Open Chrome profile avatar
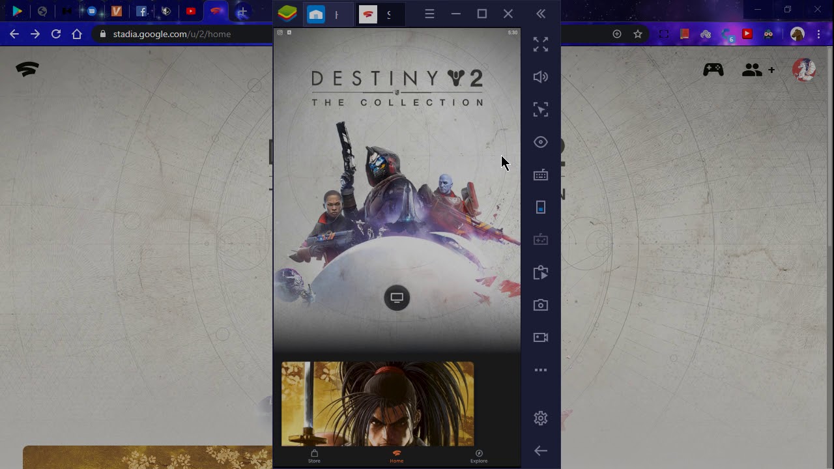This screenshot has height=469, width=834. (798, 34)
